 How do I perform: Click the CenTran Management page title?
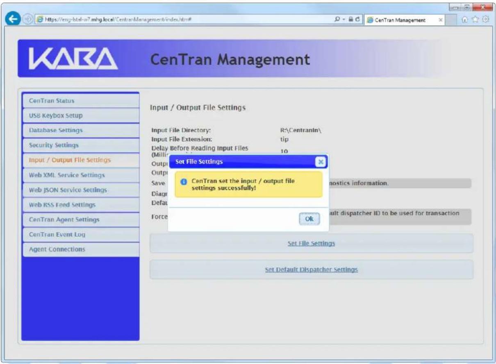pos(230,60)
